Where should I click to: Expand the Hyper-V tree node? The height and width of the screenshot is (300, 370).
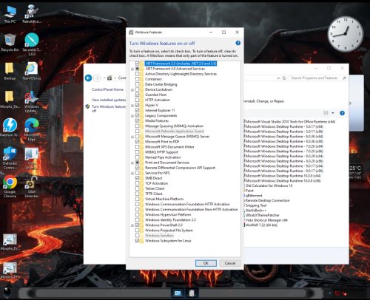pyautogui.click(x=132, y=106)
